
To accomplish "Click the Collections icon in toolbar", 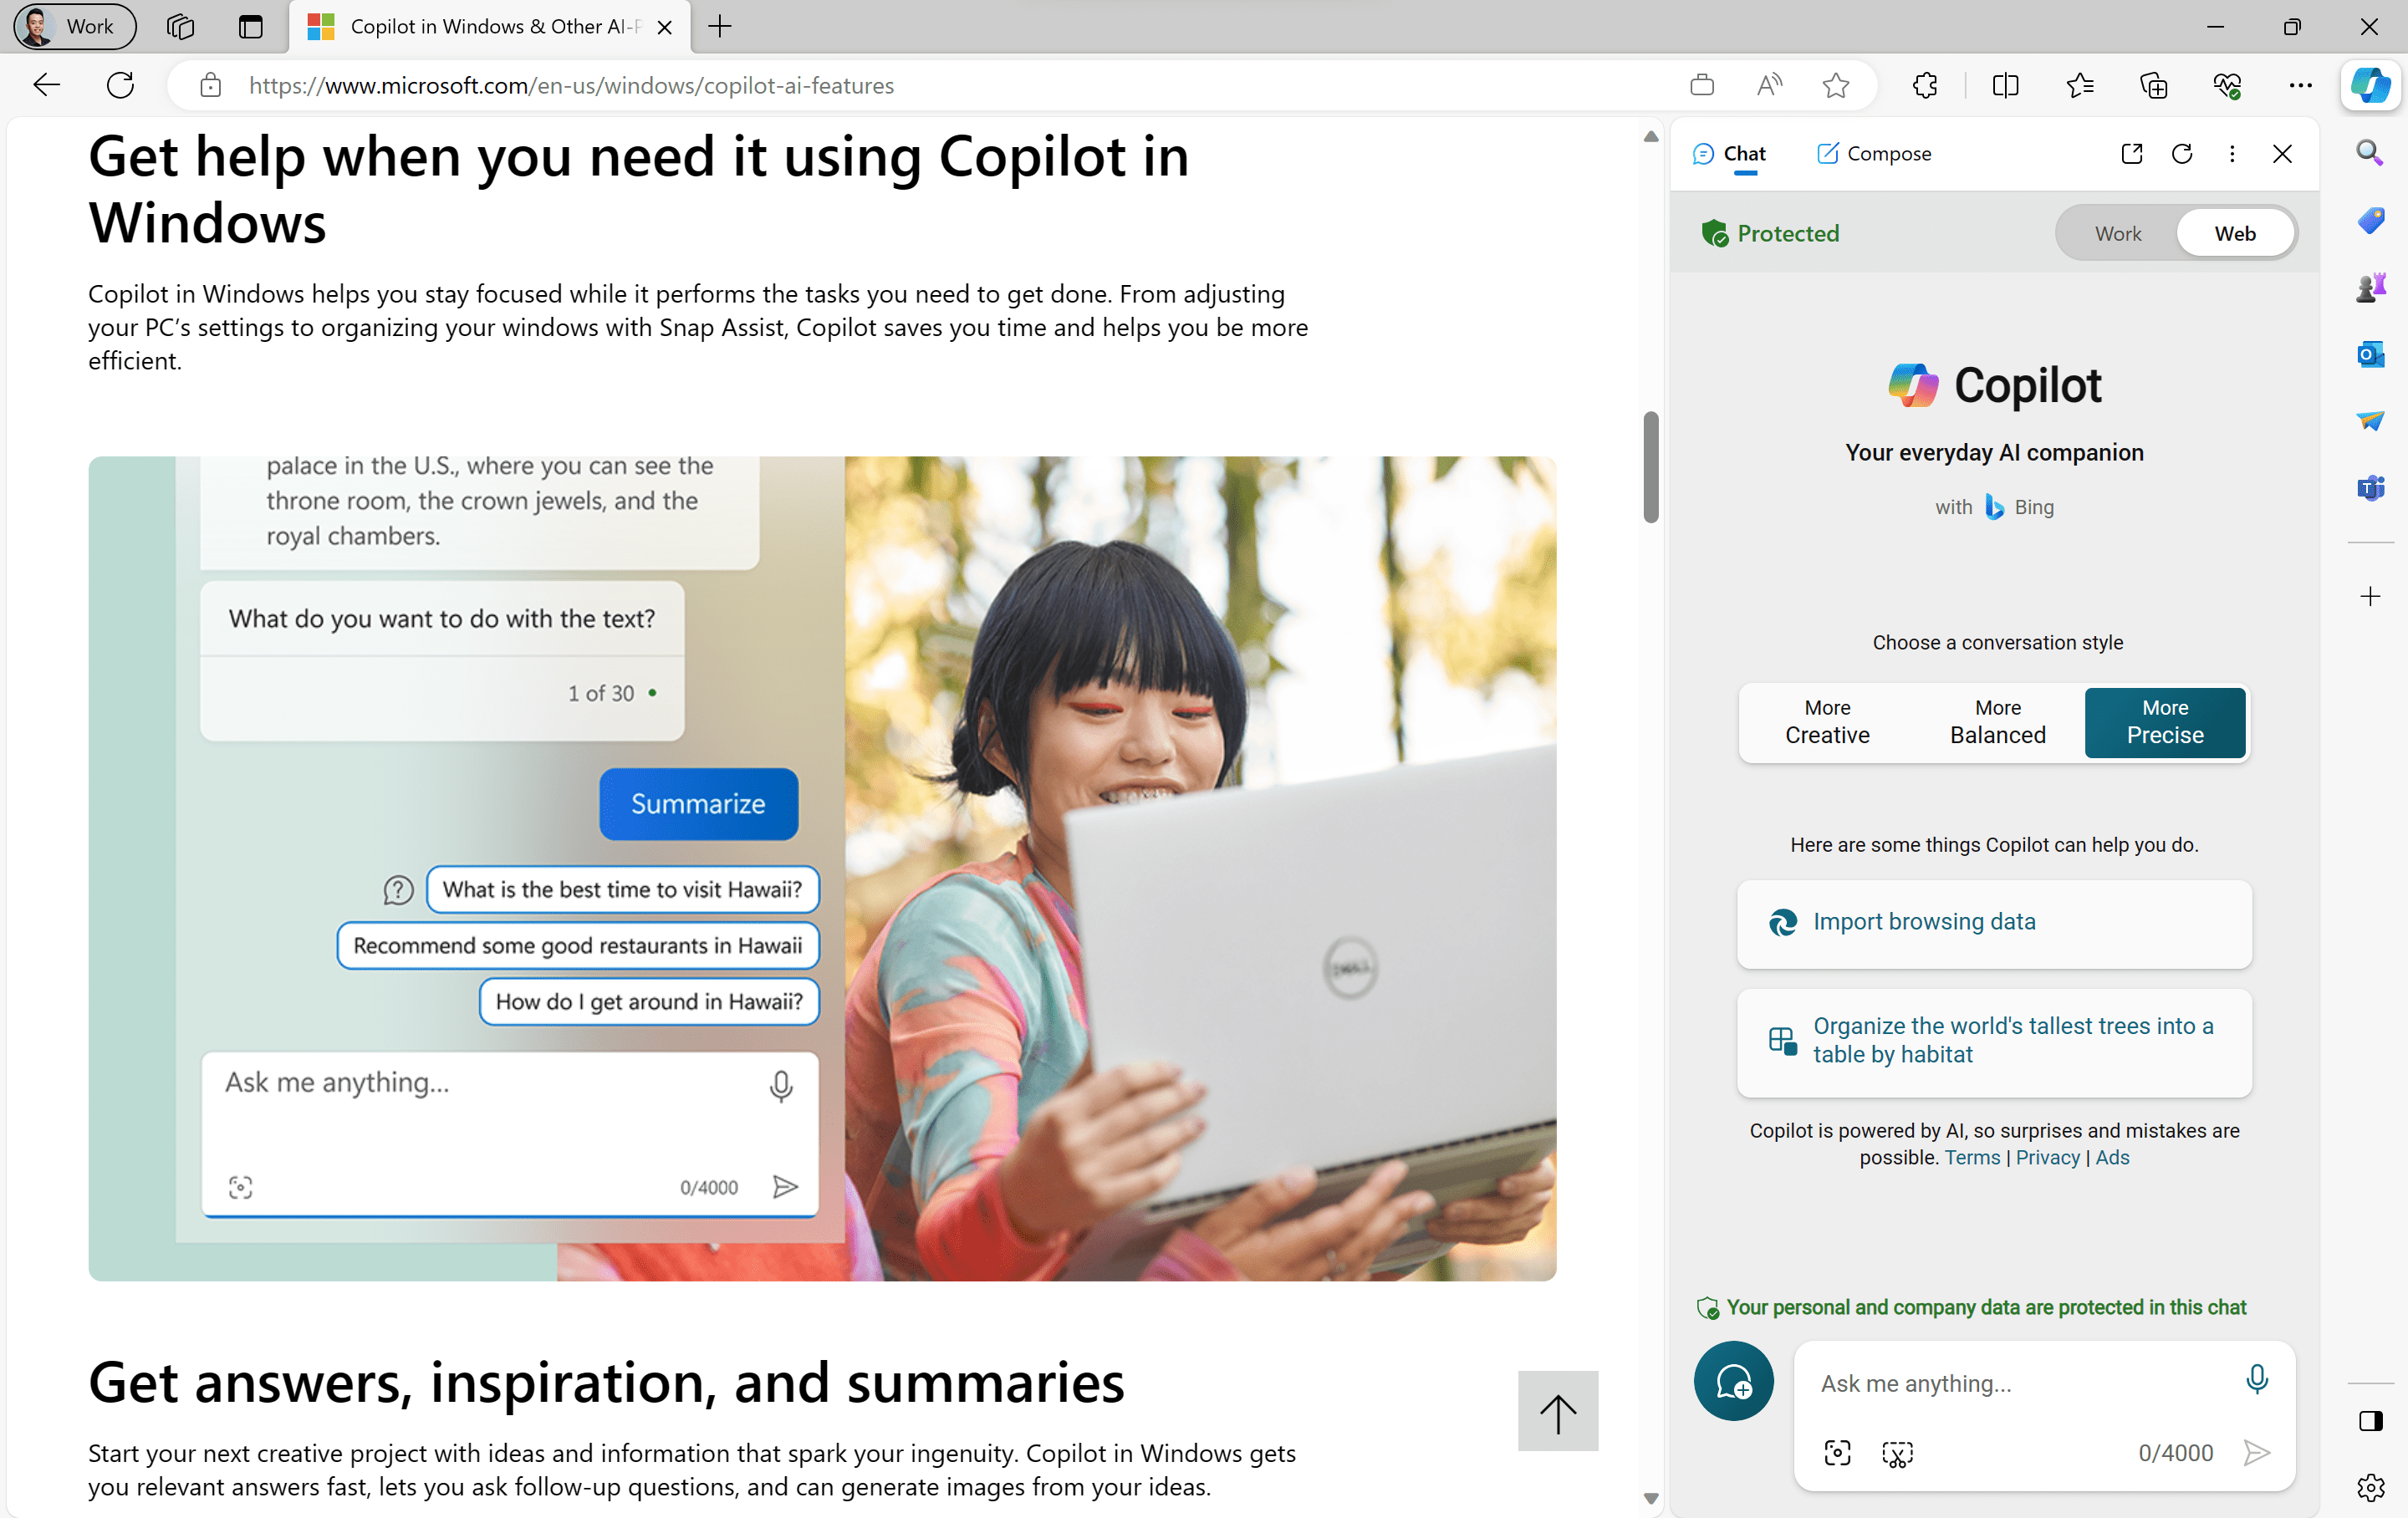I will point(2156,84).
